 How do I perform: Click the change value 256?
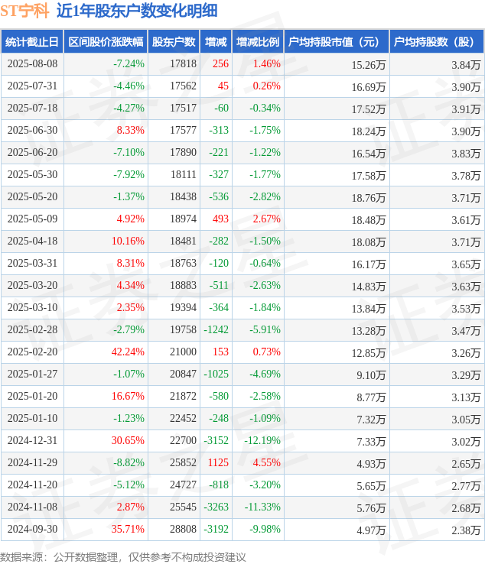coord(221,64)
